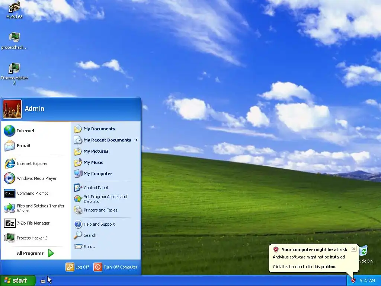
Task: Click the My Computer icon
Action: click(x=78, y=174)
